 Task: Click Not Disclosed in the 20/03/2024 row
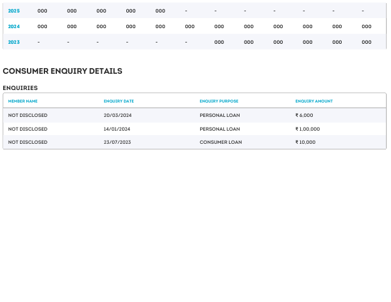tap(28, 115)
